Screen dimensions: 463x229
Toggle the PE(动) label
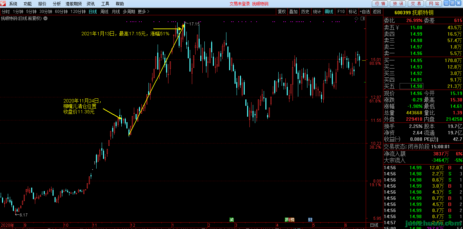(x=431, y=139)
